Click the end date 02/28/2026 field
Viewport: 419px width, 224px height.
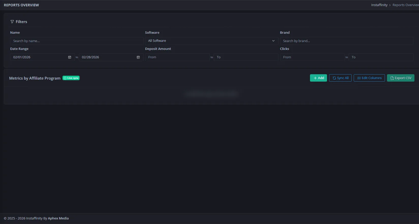[107, 57]
